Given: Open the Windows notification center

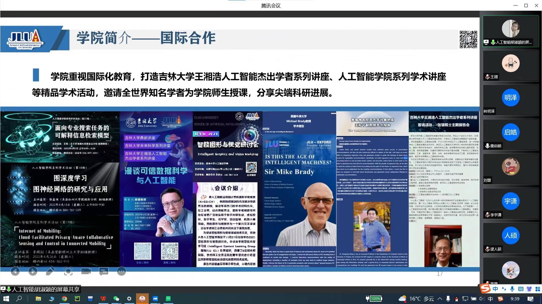Looking at the screenshot, I should tap(530, 299).
